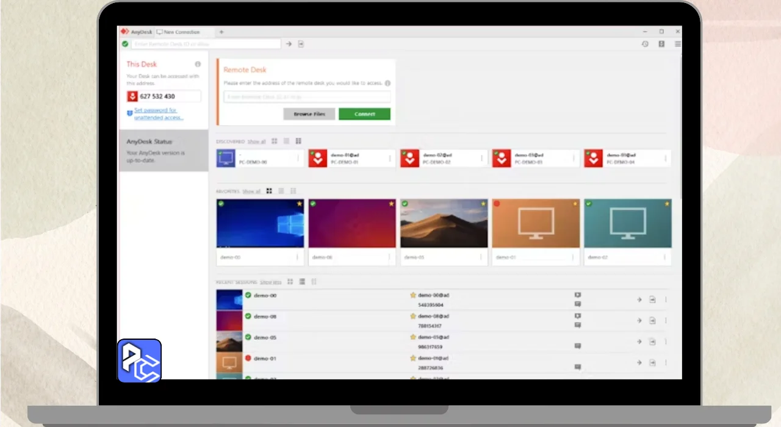This screenshot has width=781, height=427.
Task: Click the file transfer icon in the top toolbar
Action: pyautogui.click(x=301, y=44)
